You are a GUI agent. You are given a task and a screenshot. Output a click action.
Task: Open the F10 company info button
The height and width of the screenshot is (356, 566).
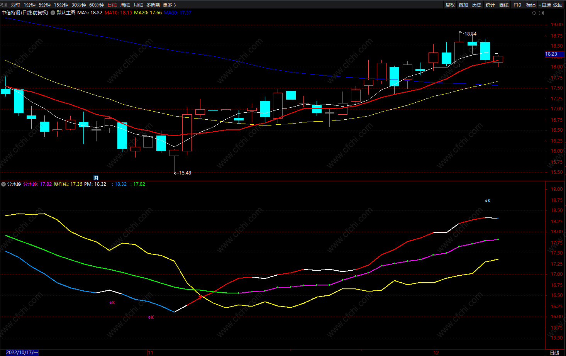pyautogui.click(x=517, y=5)
